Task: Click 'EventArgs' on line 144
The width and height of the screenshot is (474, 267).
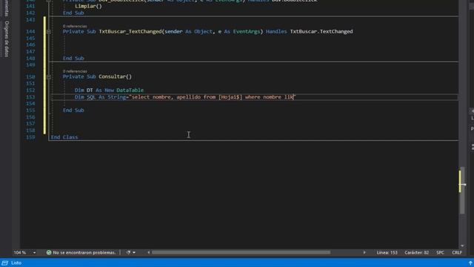Action: 247,31
